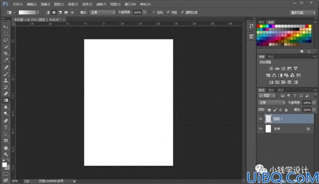This screenshot has height=184, width=319.
Task: Select the Zoom tool
Action: click(6, 154)
